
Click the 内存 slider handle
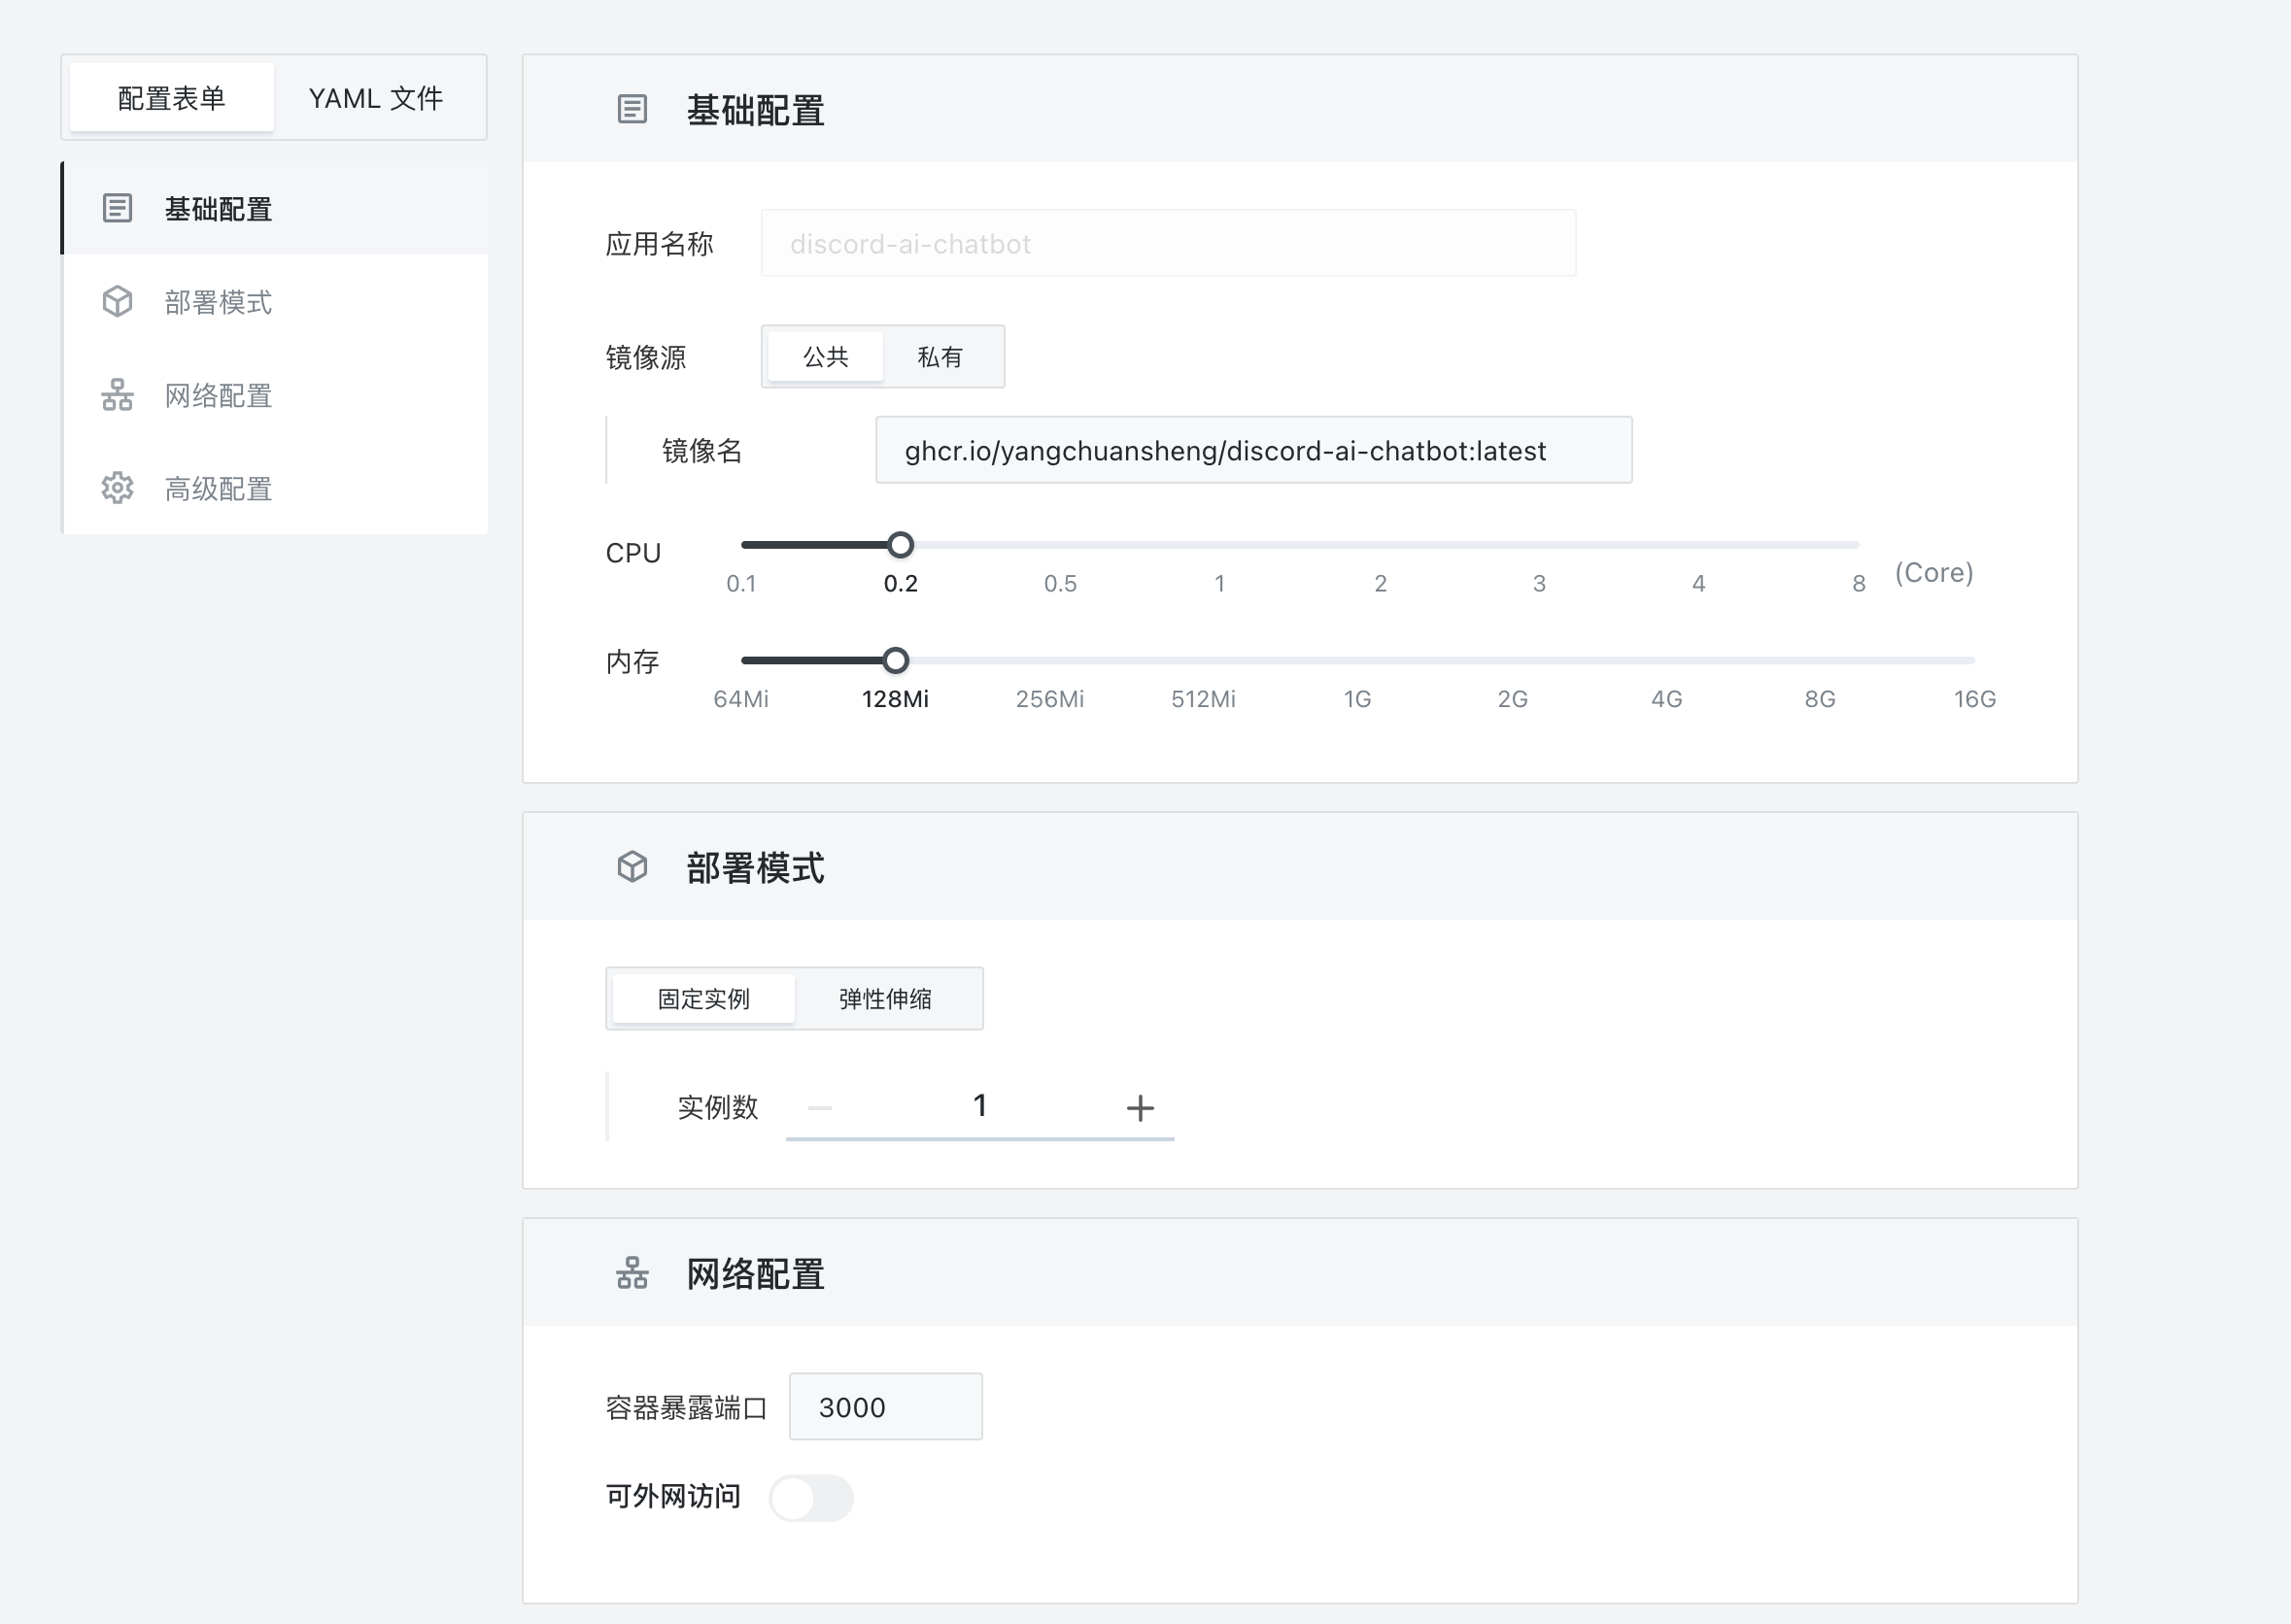pos(896,660)
